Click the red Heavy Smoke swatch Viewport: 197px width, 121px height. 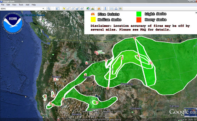(139, 20)
